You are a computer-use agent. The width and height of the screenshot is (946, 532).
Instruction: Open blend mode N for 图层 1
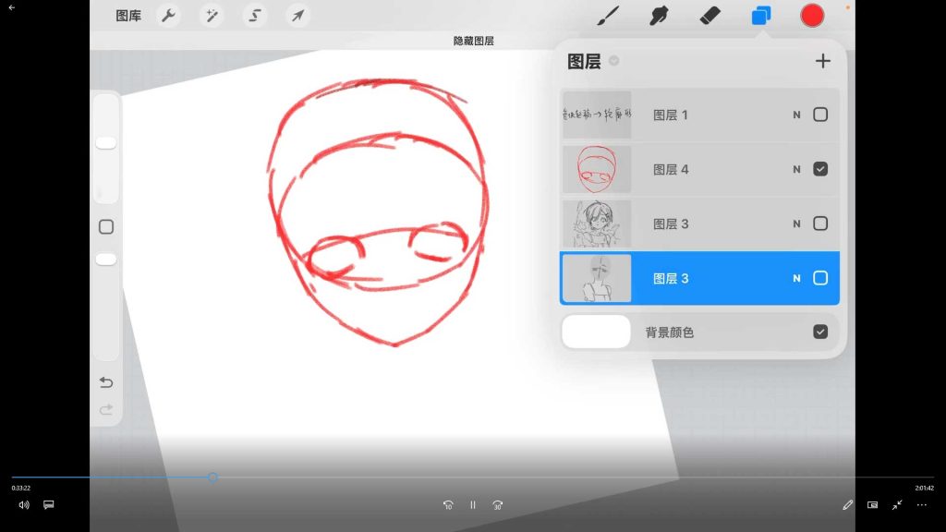coord(796,115)
